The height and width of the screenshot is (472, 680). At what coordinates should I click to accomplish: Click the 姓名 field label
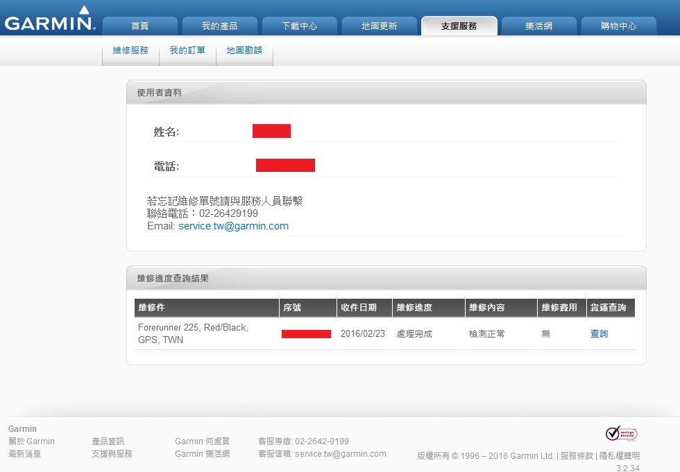pos(166,131)
